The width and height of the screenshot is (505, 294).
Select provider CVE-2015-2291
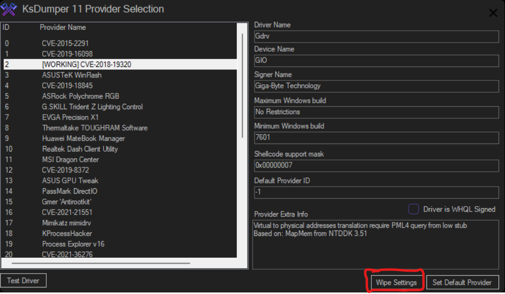tap(120, 43)
